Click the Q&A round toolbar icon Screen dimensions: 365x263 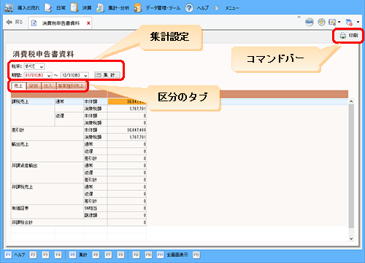click(x=310, y=23)
